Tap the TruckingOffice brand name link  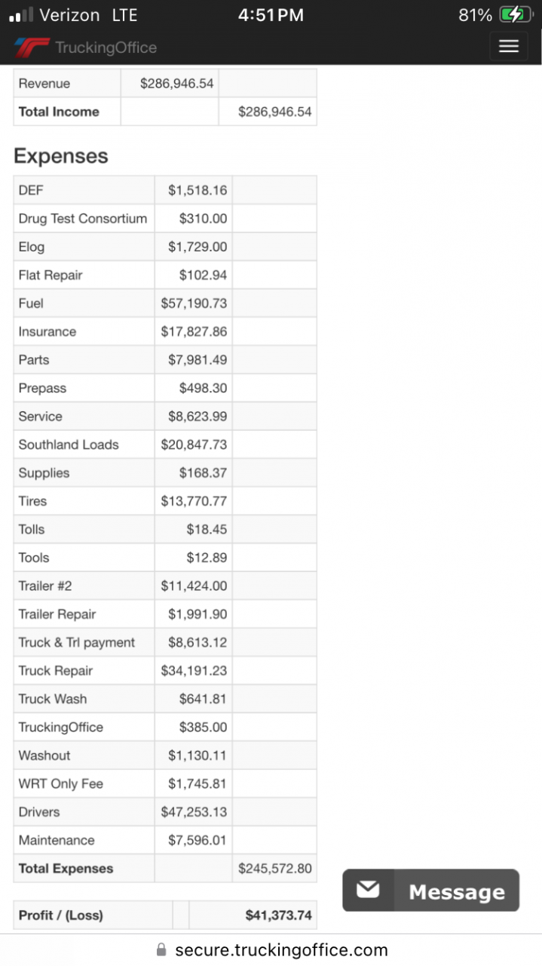106,48
